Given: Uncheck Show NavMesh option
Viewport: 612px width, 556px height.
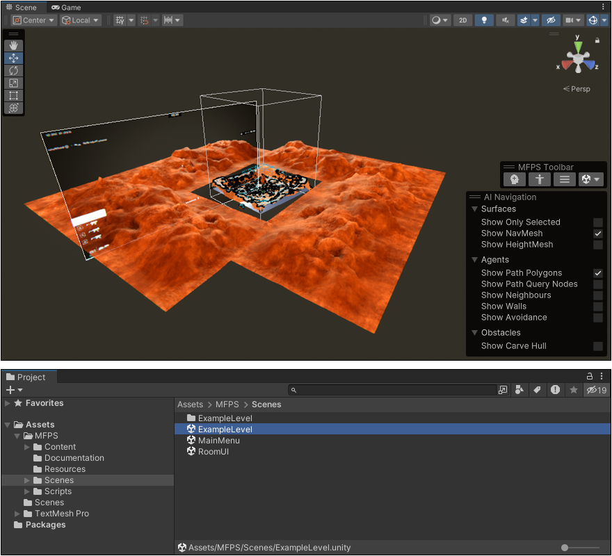Looking at the screenshot, I should click(597, 234).
